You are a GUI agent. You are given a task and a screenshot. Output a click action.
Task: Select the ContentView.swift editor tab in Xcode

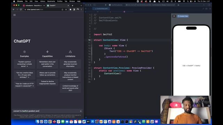(x=101, y=9)
